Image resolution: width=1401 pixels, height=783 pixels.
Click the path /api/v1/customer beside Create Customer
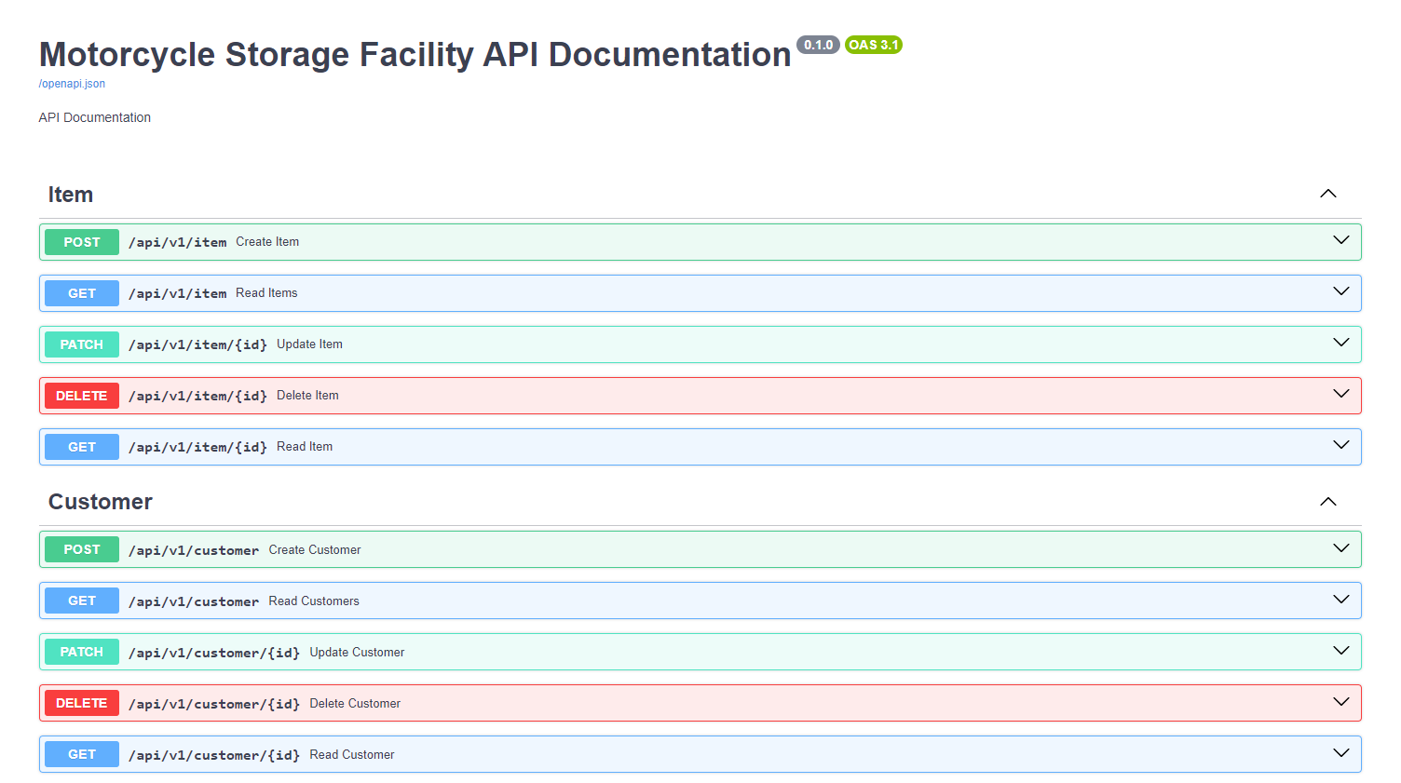click(194, 550)
